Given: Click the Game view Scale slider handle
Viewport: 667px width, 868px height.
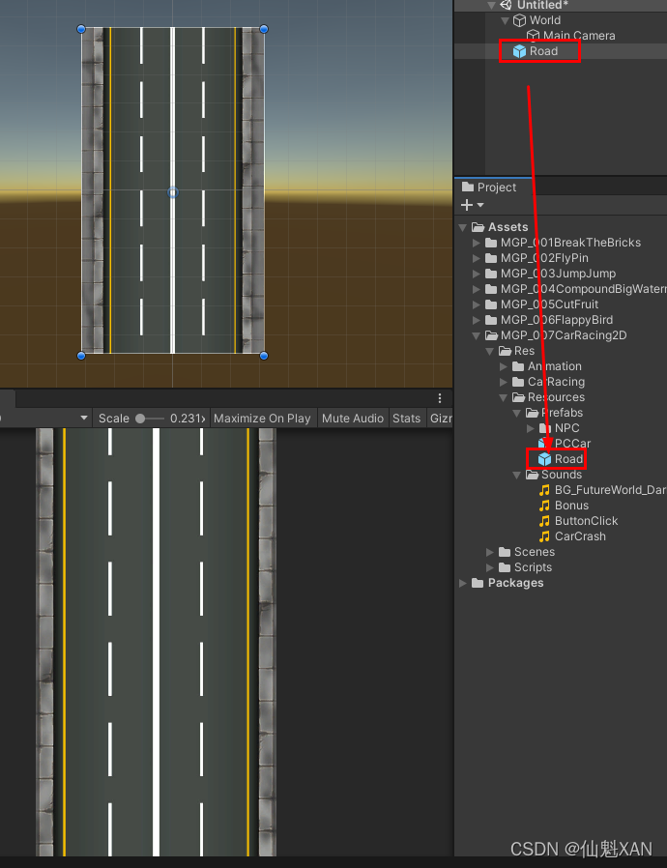Looking at the screenshot, I should pos(140,419).
